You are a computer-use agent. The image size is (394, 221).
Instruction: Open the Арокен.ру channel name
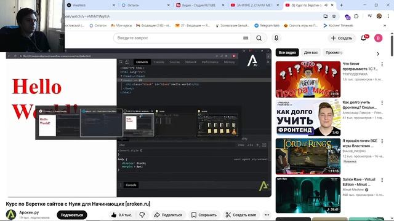(29, 212)
